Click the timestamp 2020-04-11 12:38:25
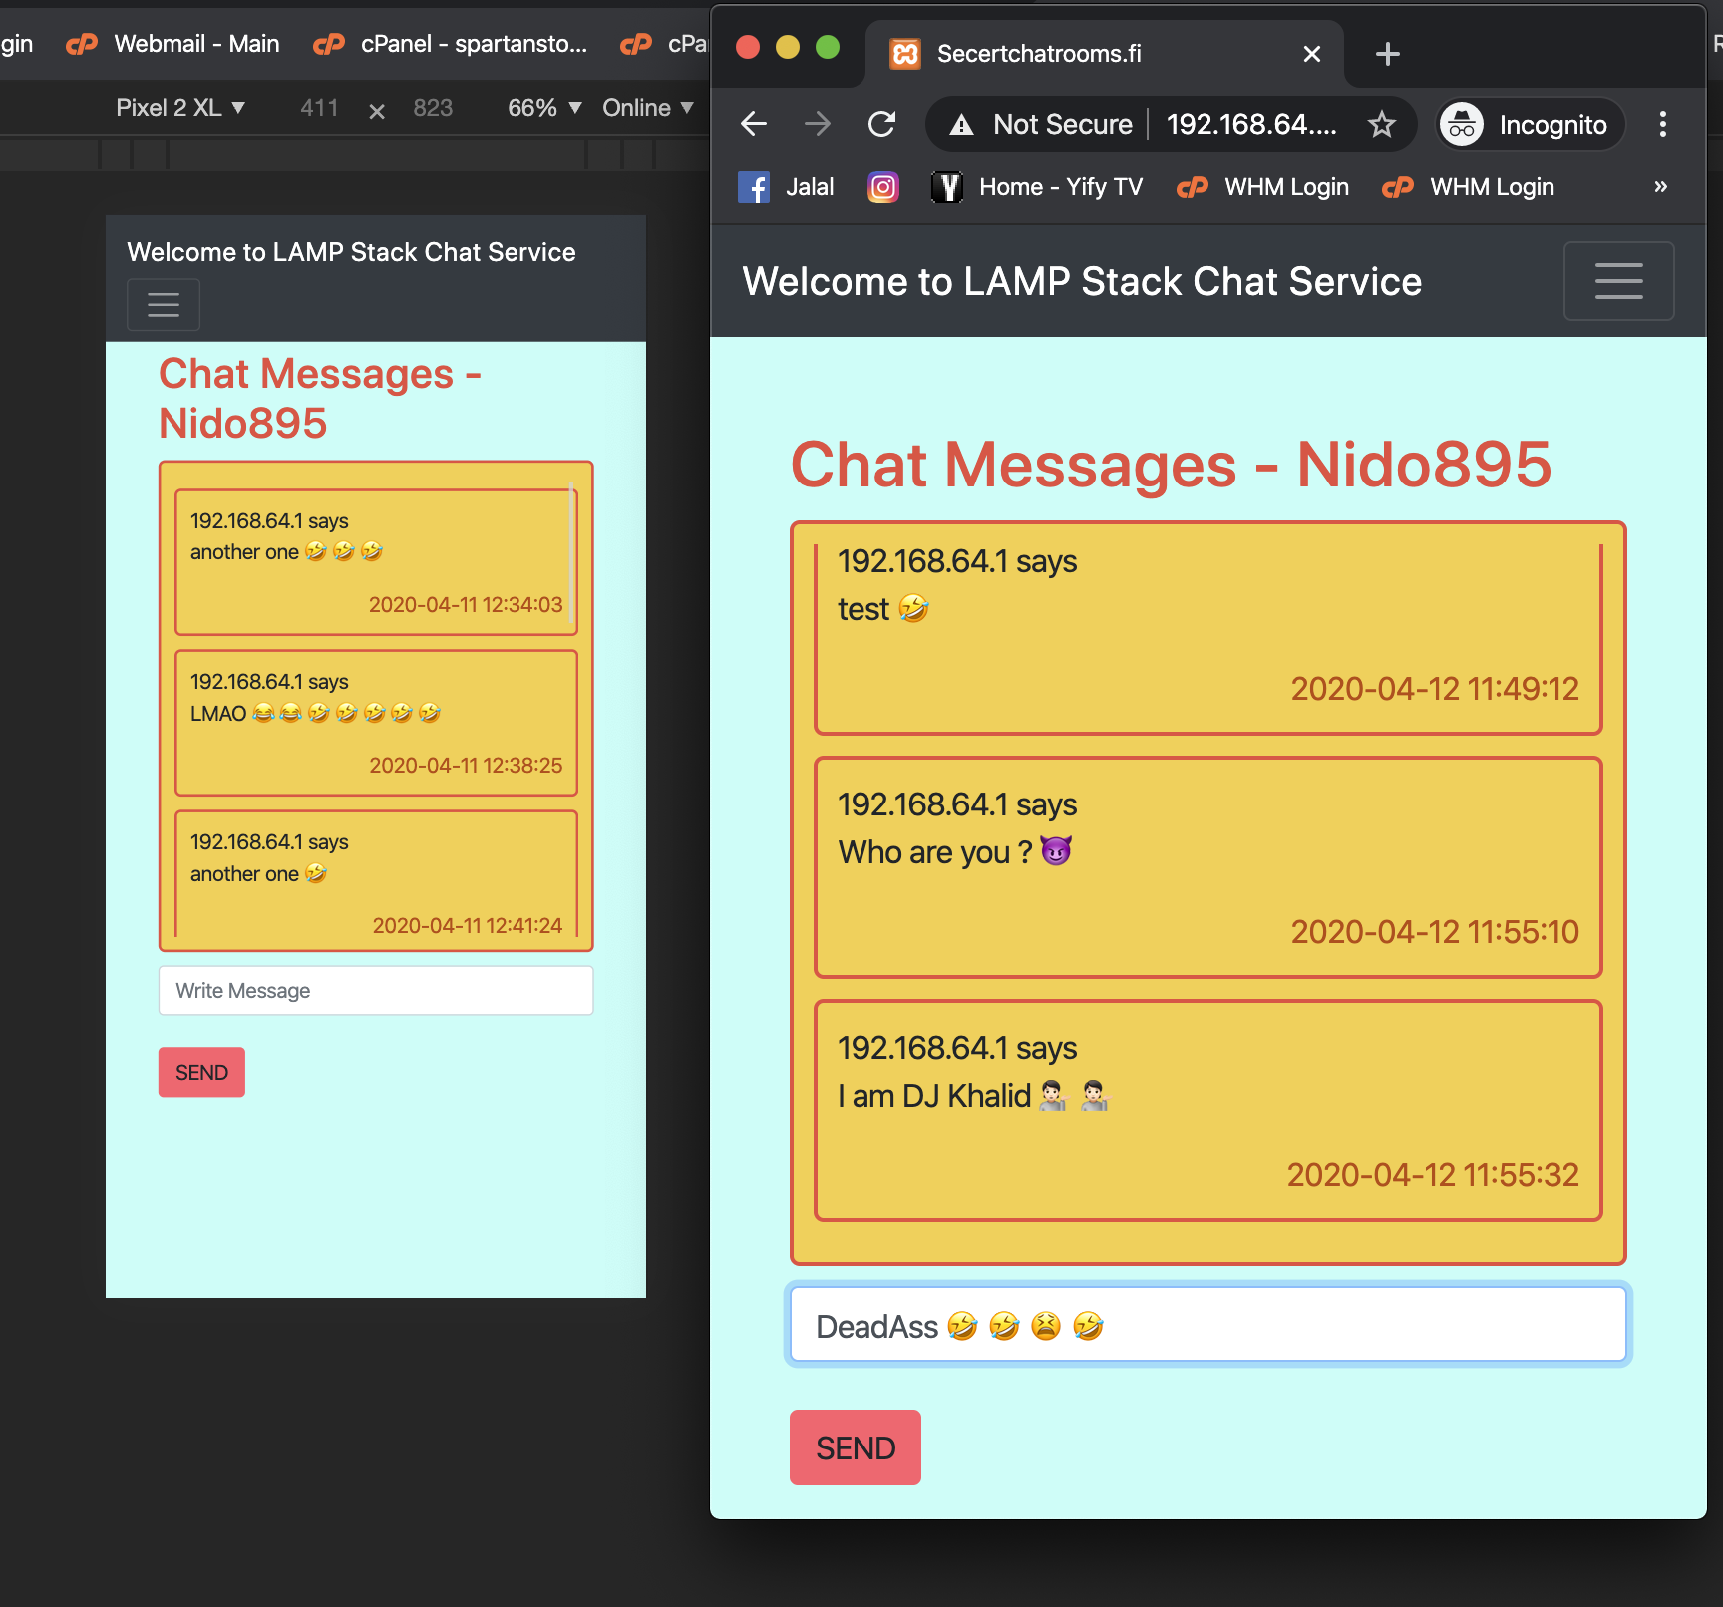 click(466, 766)
